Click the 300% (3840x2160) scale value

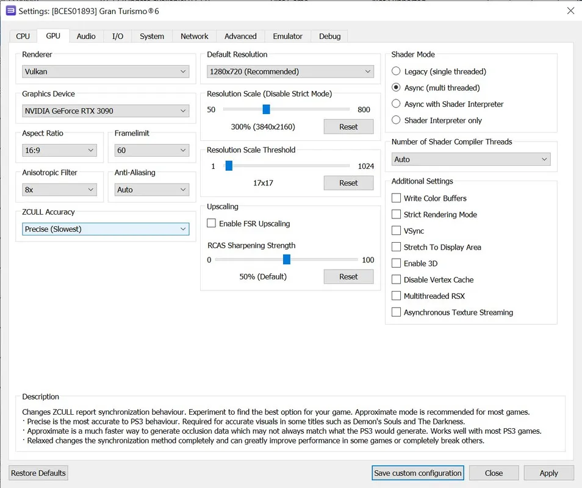click(263, 127)
